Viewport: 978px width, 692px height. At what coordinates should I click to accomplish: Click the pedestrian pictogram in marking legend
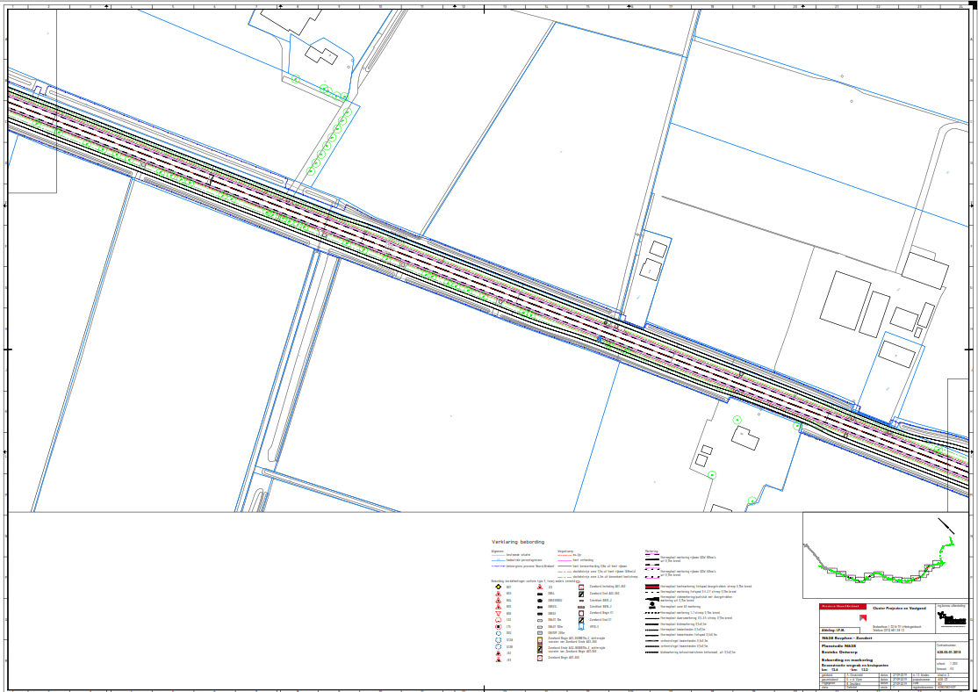pos(652,605)
